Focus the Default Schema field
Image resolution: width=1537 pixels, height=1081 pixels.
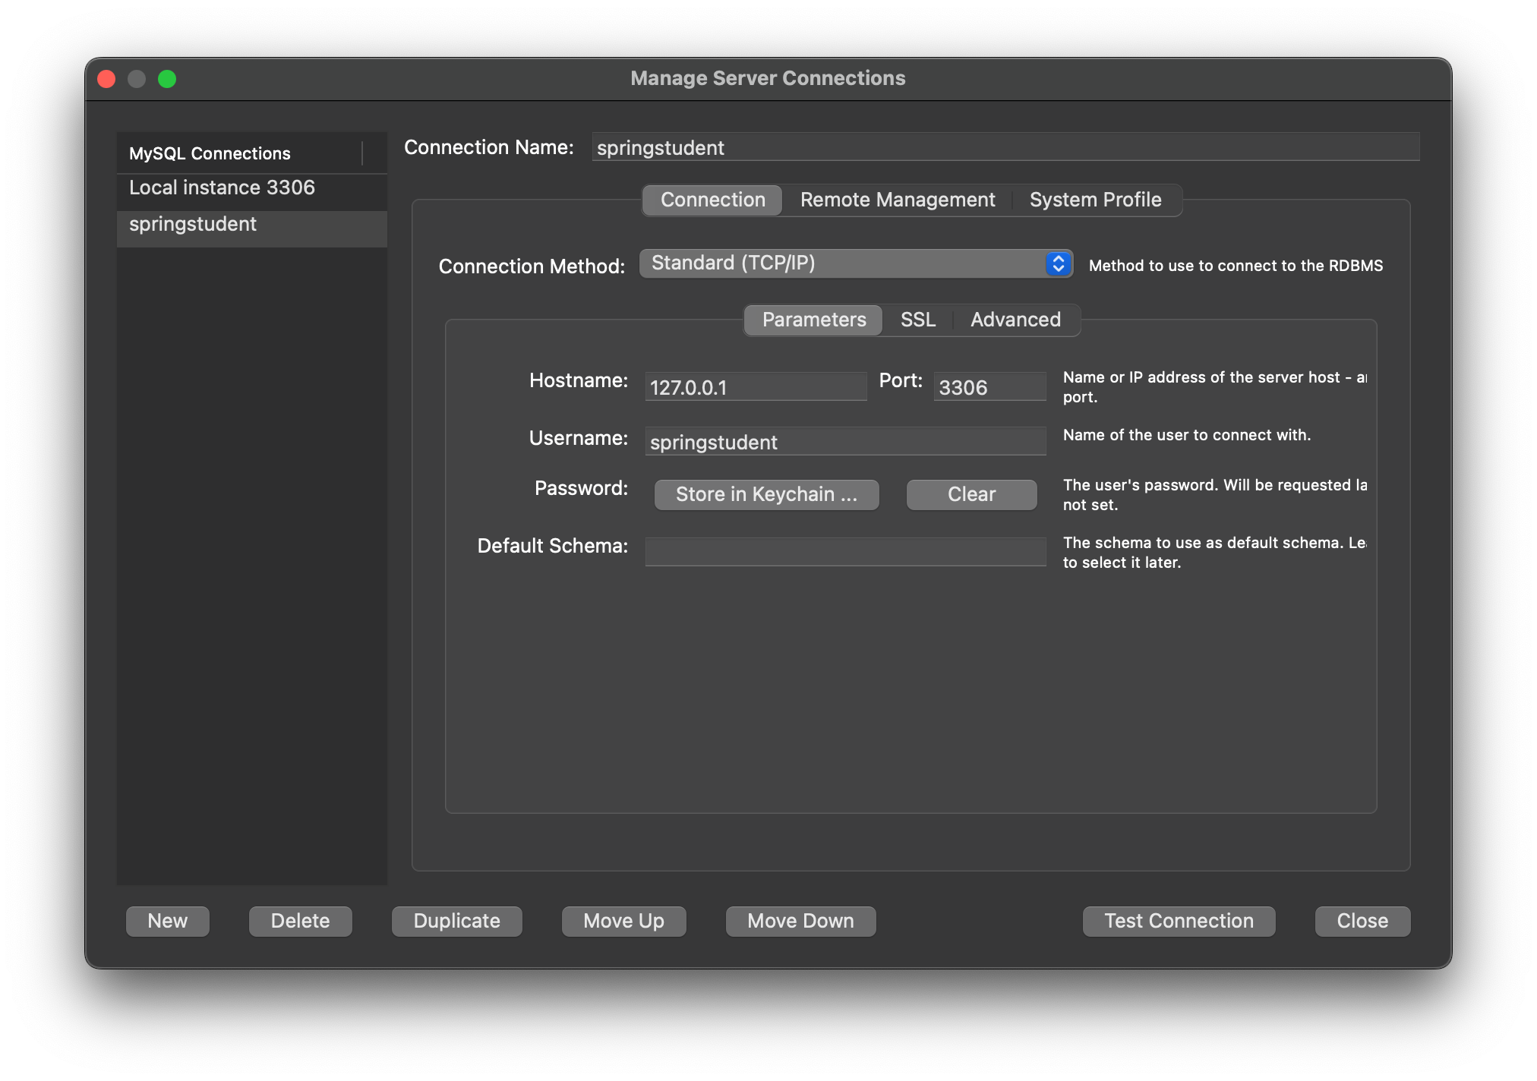pyautogui.click(x=844, y=551)
